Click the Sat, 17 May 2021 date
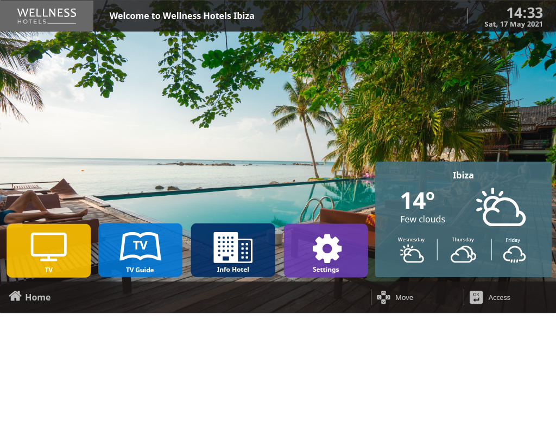Viewport: 556px width, 448px height. tap(513, 24)
